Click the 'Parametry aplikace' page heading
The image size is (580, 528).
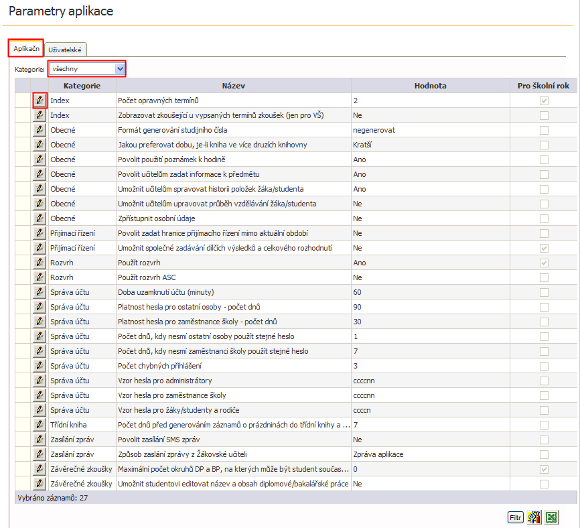tap(61, 11)
